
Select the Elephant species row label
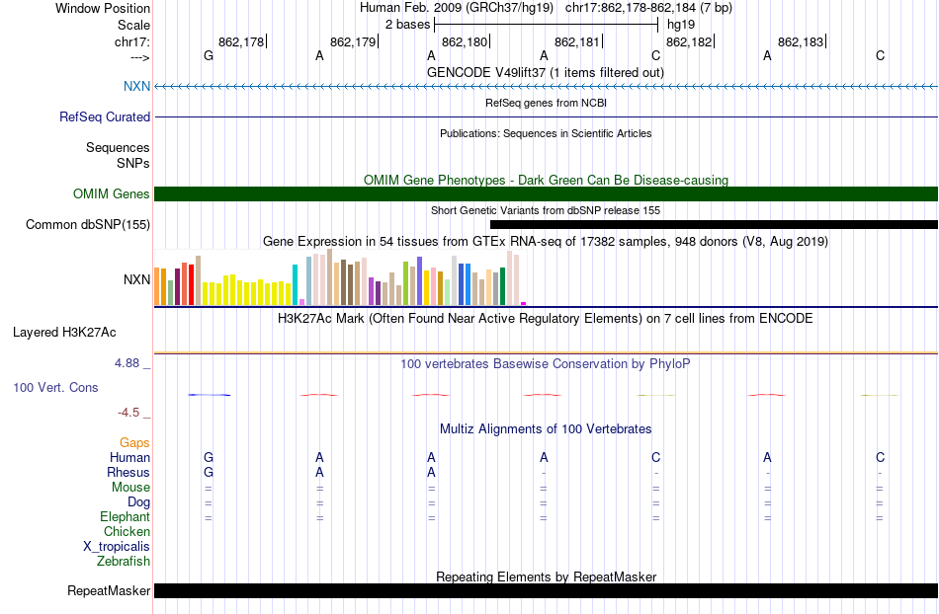(x=126, y=516)
